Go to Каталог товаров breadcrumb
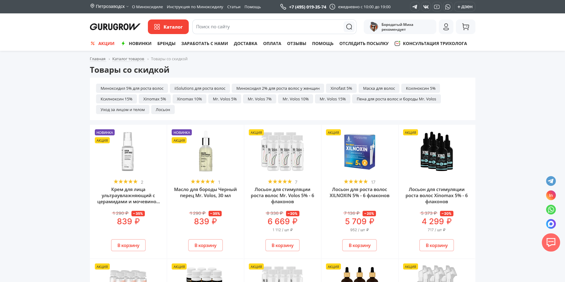 128,59
